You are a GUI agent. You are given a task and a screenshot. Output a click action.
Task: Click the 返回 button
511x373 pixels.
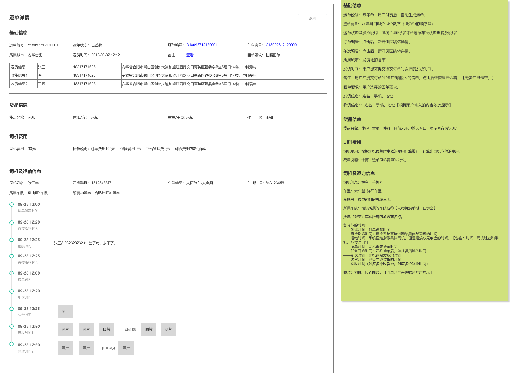tap(312, 18)
